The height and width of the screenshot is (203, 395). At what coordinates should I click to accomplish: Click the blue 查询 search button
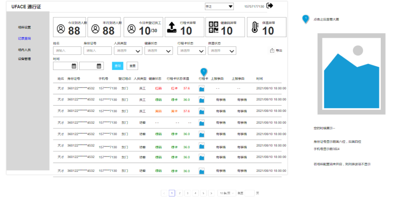(118, 66)
